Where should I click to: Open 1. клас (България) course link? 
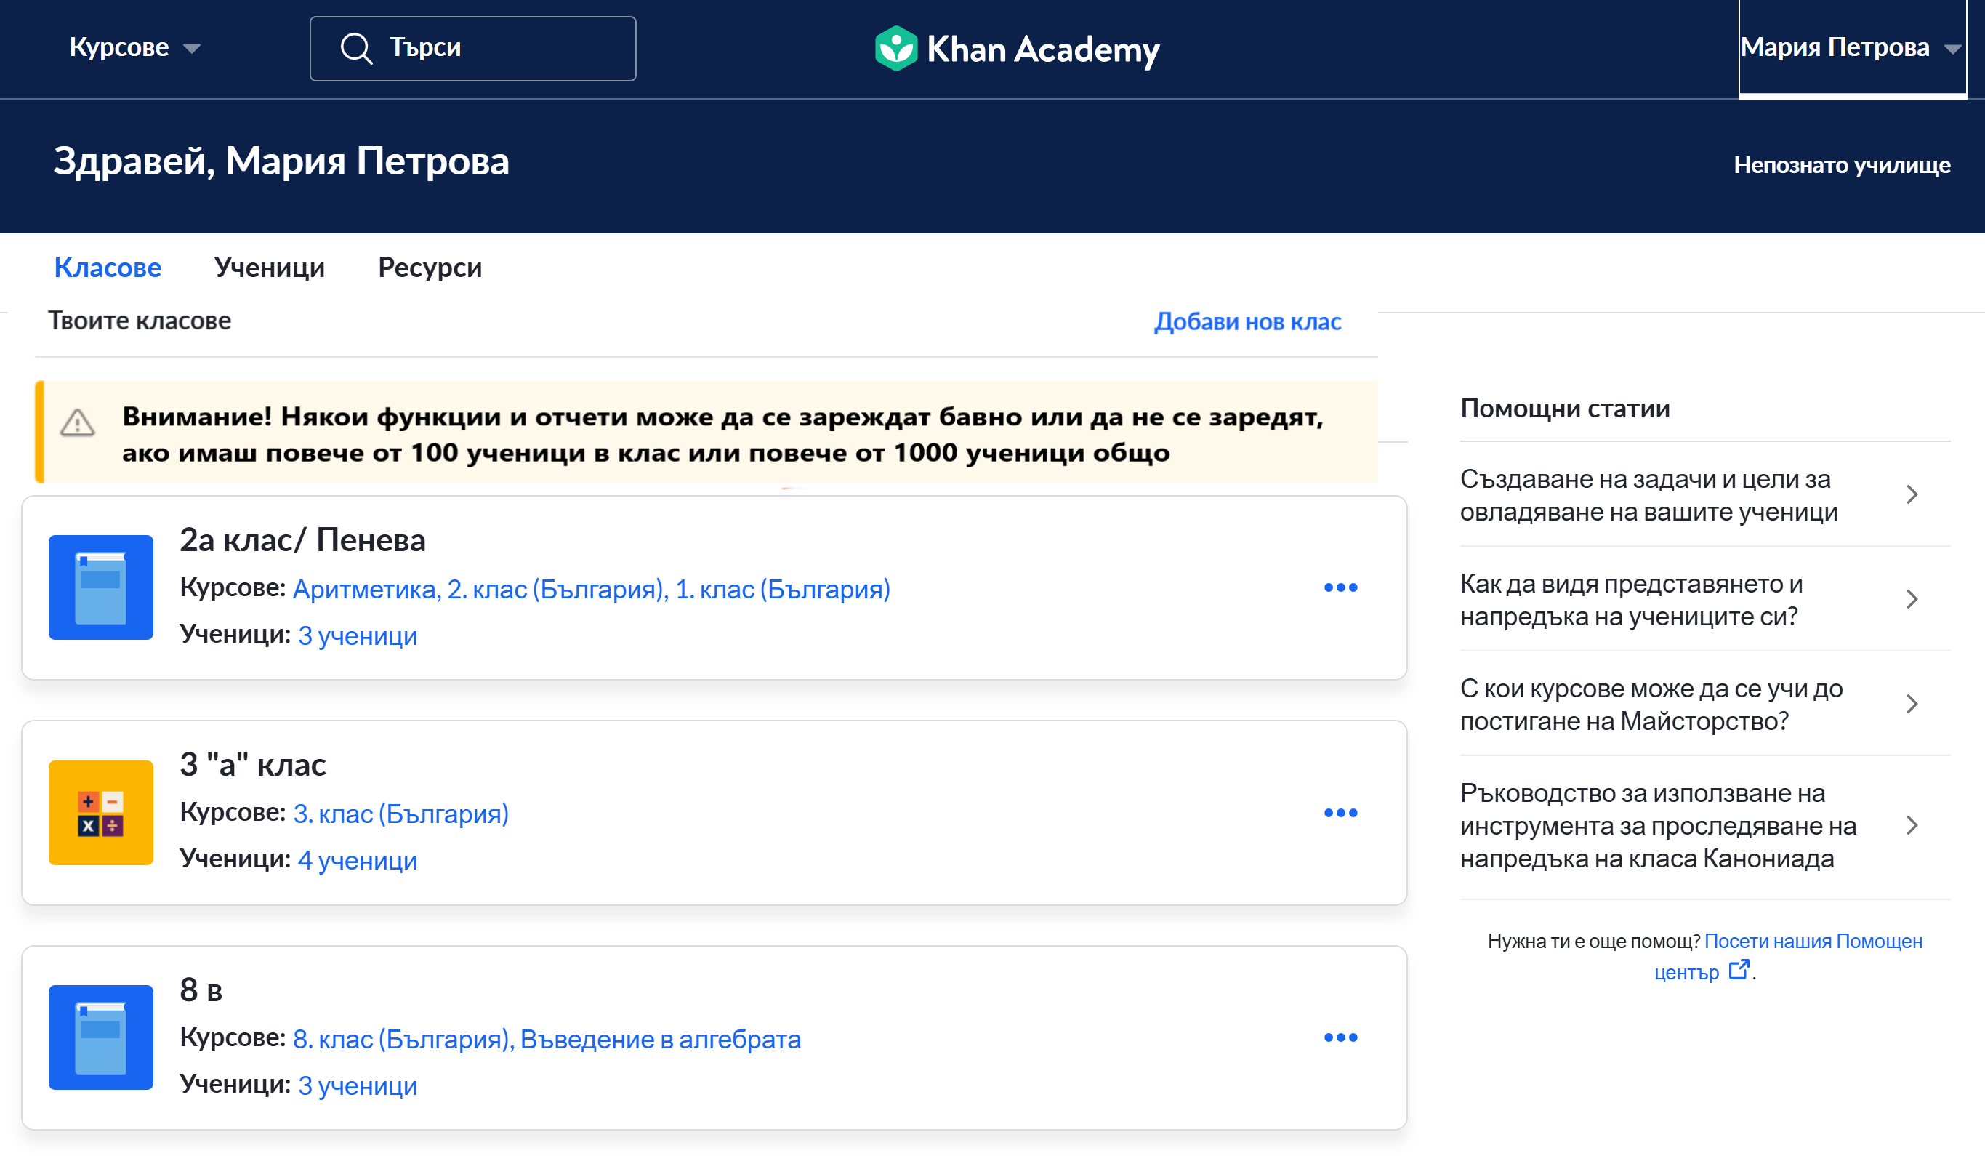783,589
